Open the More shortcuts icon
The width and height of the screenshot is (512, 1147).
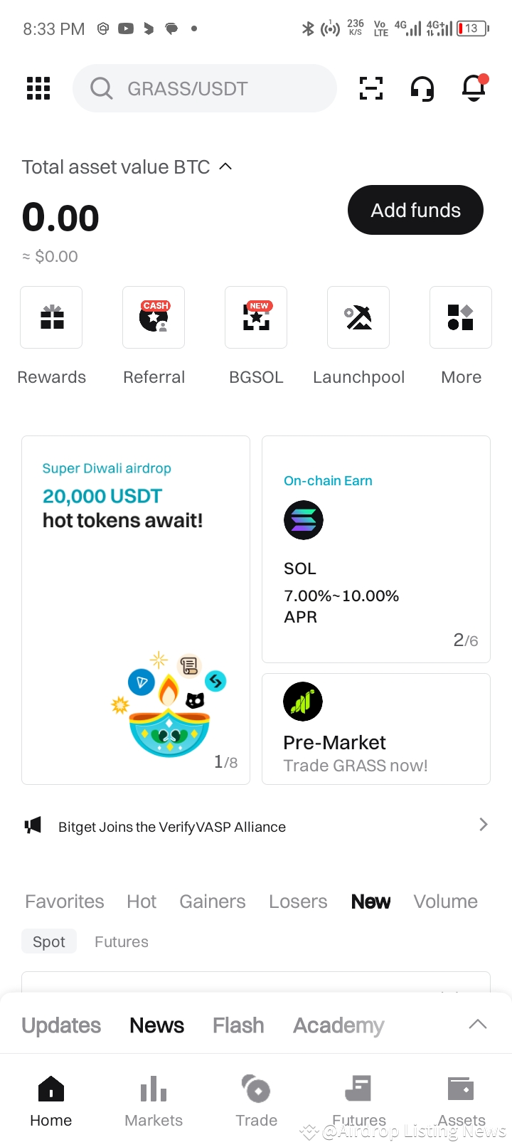tap(461, 317)
